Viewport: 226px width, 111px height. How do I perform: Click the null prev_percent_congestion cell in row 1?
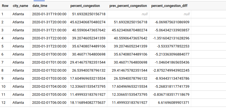pyautogui.click(x=143, y=14)
